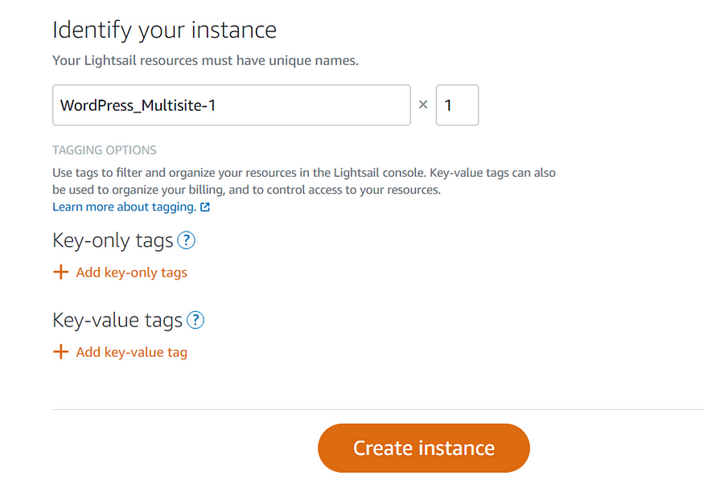
Task: Select the Add key-only tags text link
Action: 132,273
